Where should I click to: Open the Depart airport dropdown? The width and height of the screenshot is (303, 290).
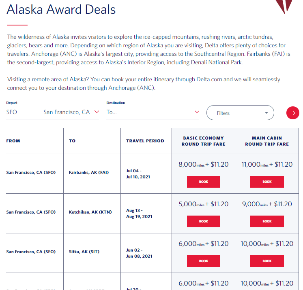pyautogui.click(x=96, y=112)
